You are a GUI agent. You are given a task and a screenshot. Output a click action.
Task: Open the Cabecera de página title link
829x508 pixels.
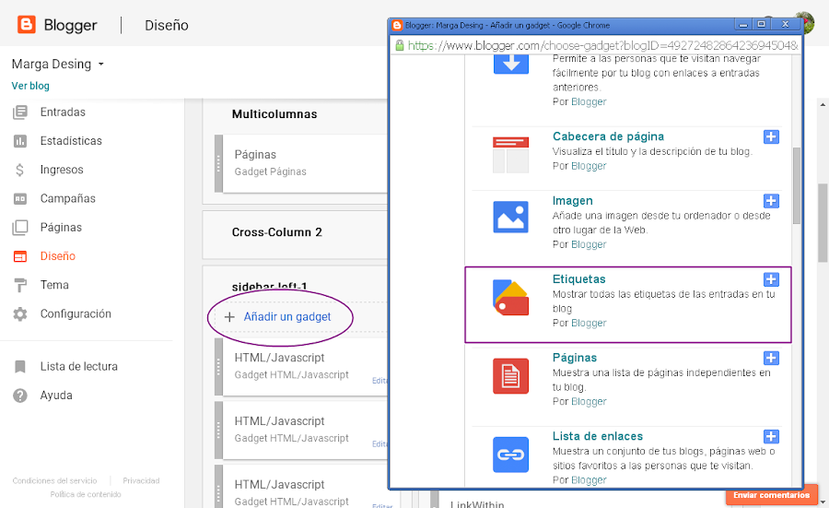[x=608, y=136]
